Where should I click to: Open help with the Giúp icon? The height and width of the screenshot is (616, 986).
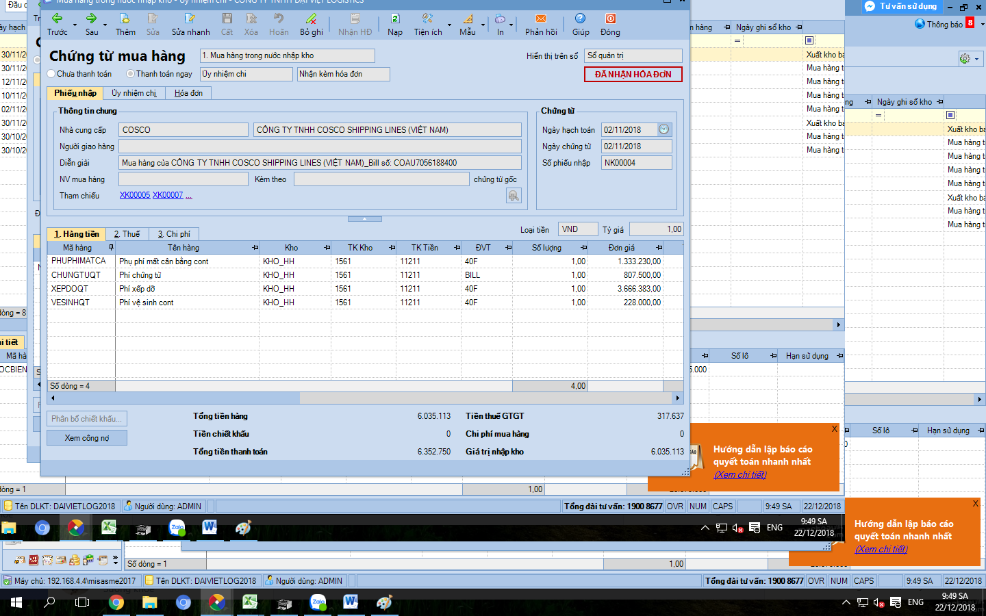[581, 24]
